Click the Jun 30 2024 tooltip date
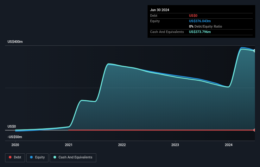Screen dimensions: 260x167 click(160, 10)
